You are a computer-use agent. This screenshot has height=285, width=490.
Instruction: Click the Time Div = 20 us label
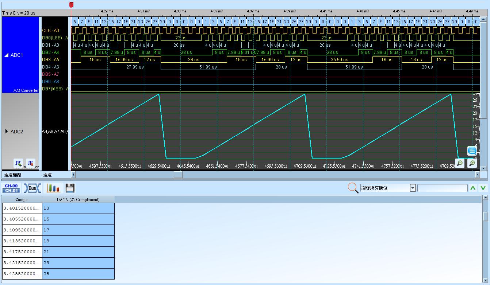pos(19,13)
